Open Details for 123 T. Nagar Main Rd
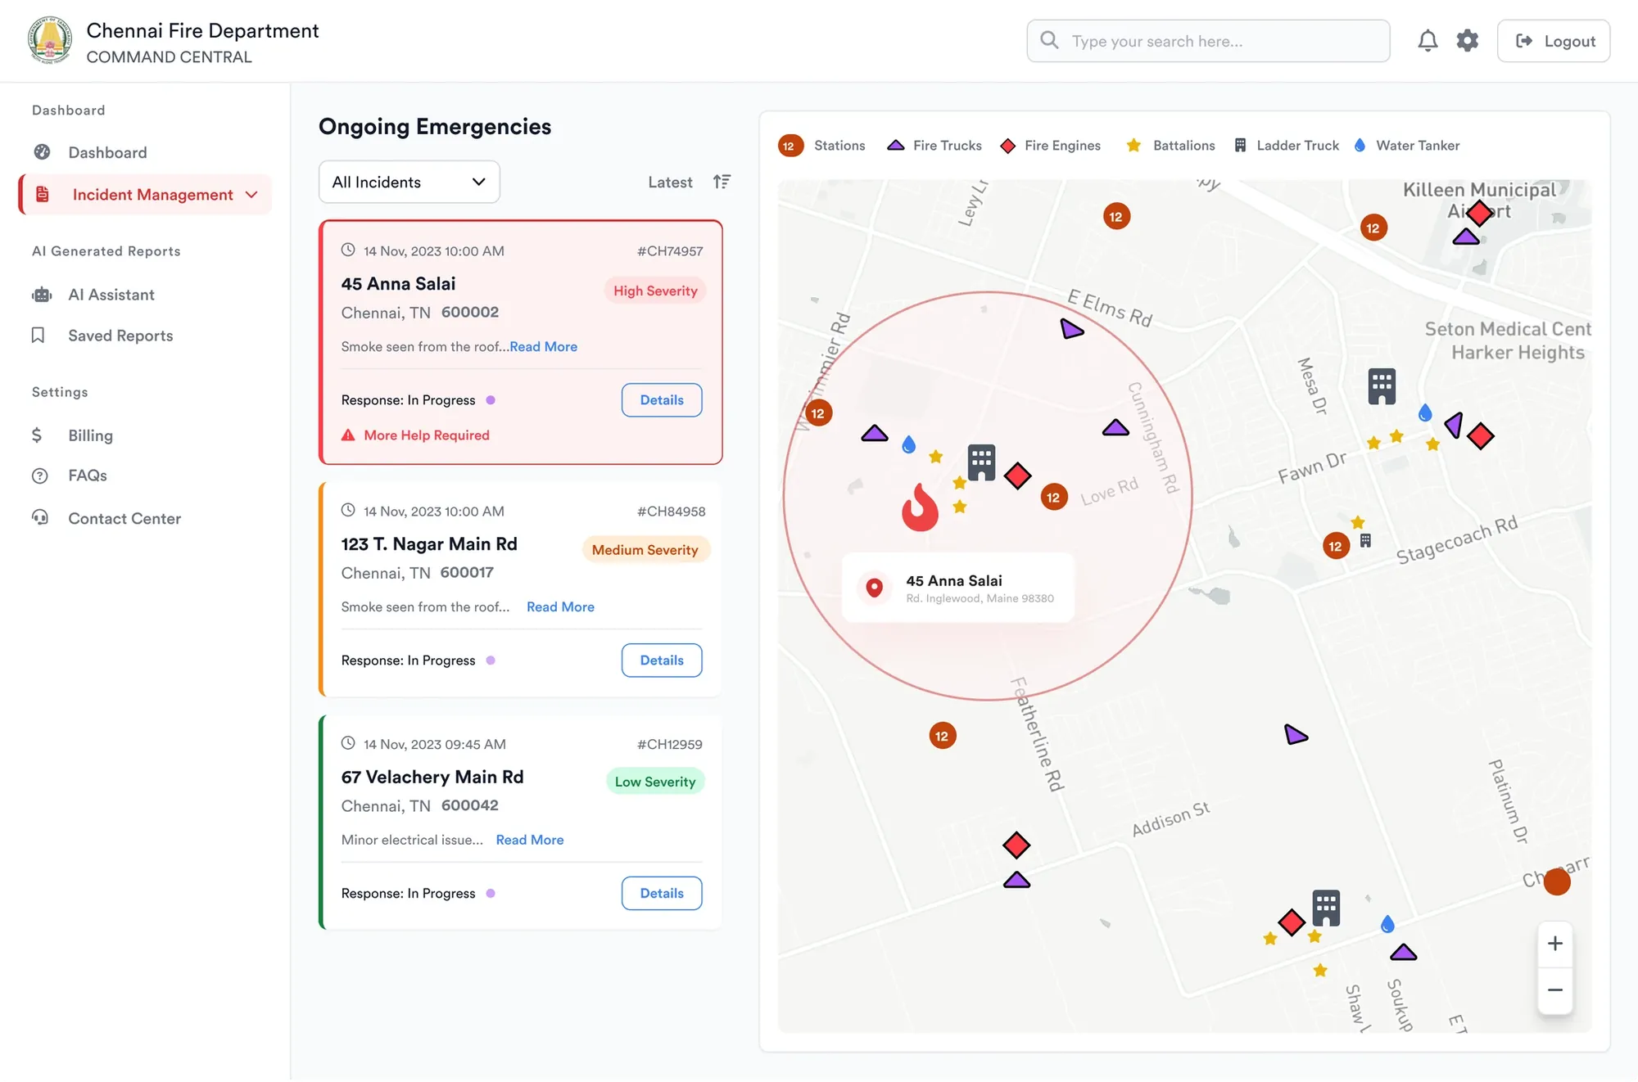 click(x=661, y=660)
